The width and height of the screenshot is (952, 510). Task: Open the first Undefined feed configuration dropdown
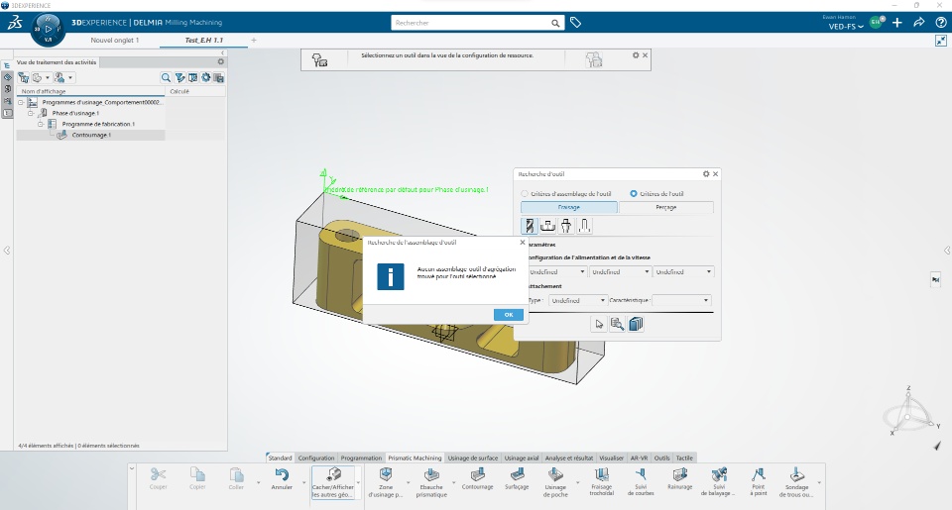(x=556, y=271)
